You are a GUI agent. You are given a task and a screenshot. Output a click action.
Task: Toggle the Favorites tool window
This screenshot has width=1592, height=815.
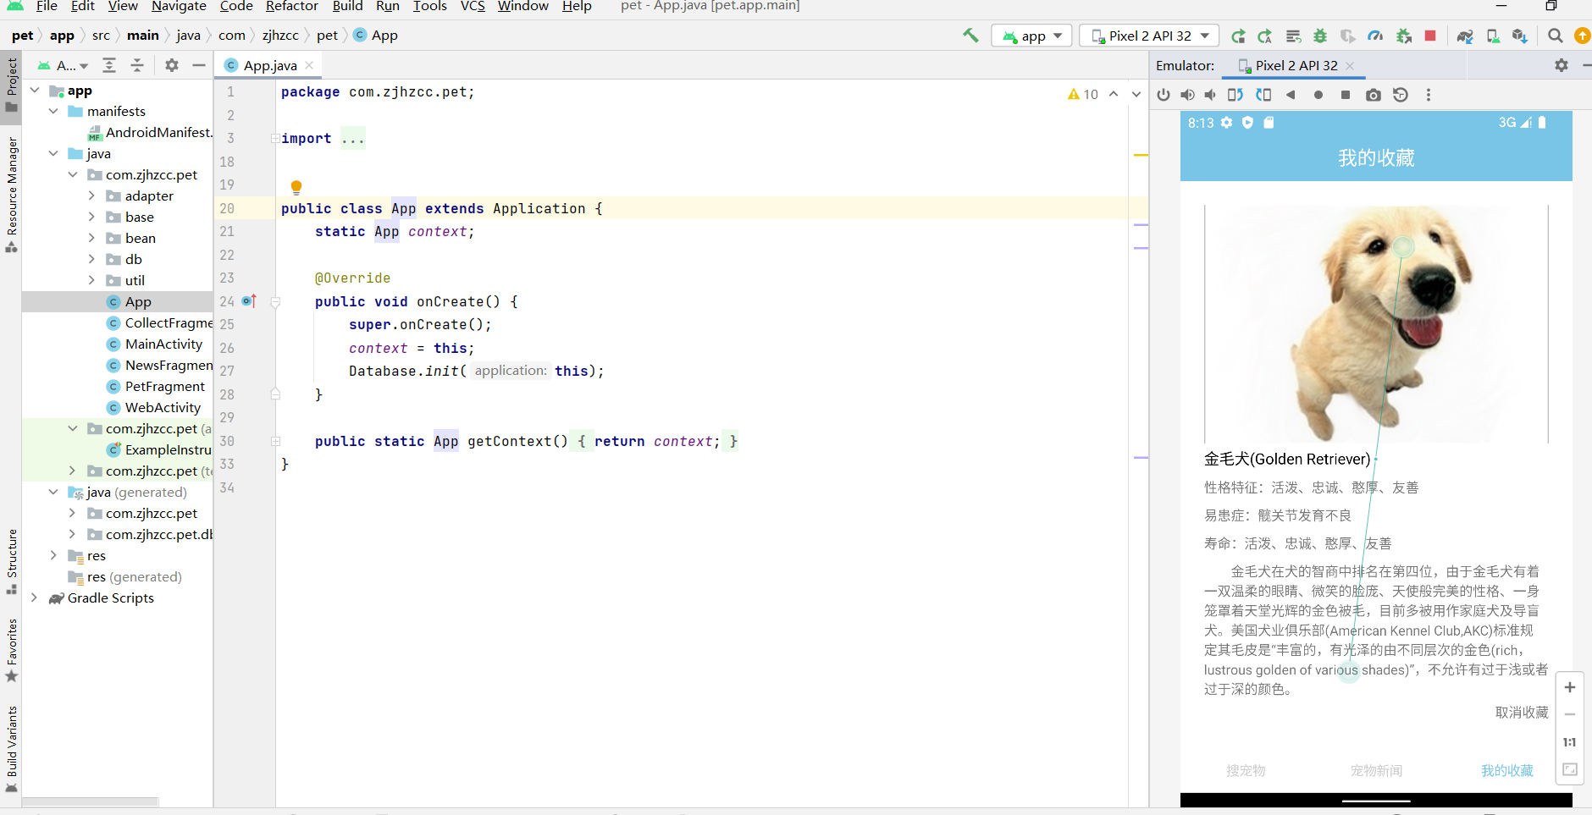pyautogui.click(x=12, y=650)
